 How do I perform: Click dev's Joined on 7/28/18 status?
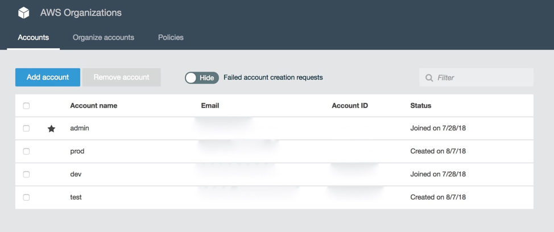point(438,174)
